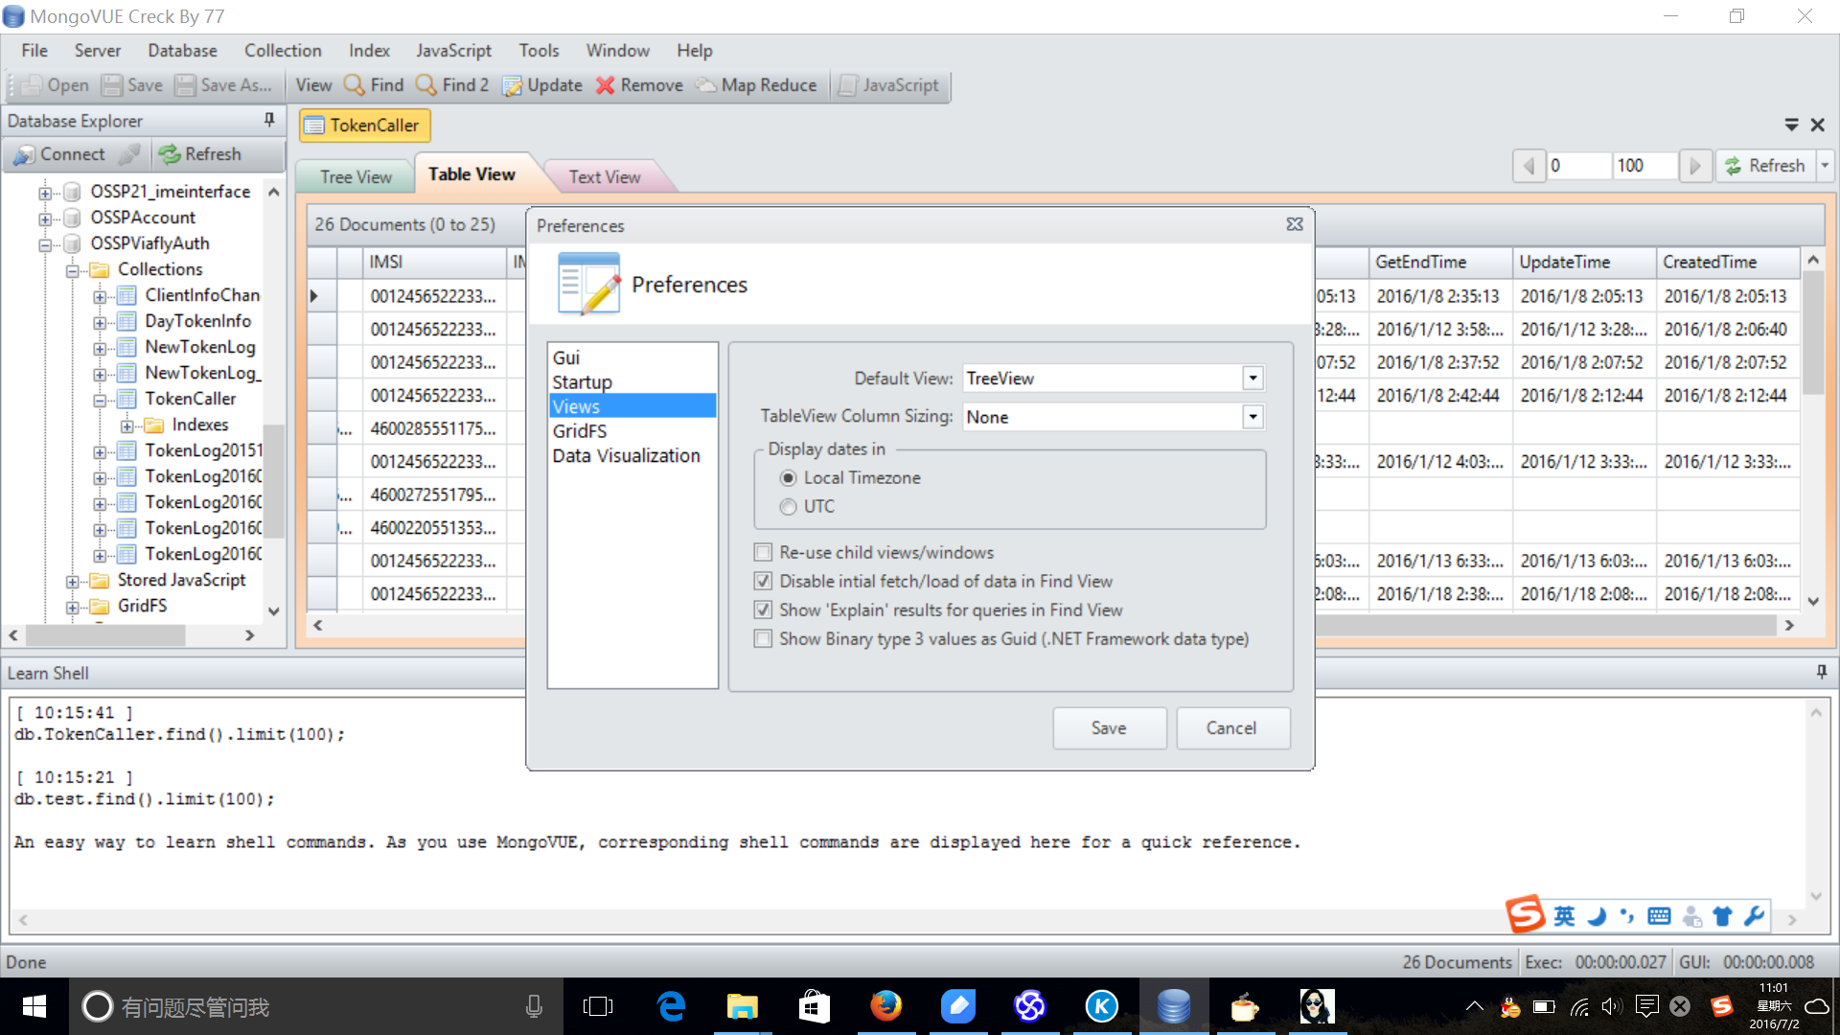Open Firefox from the taskbar
Screen dimensions: 1840x1035
[885, 1006]
